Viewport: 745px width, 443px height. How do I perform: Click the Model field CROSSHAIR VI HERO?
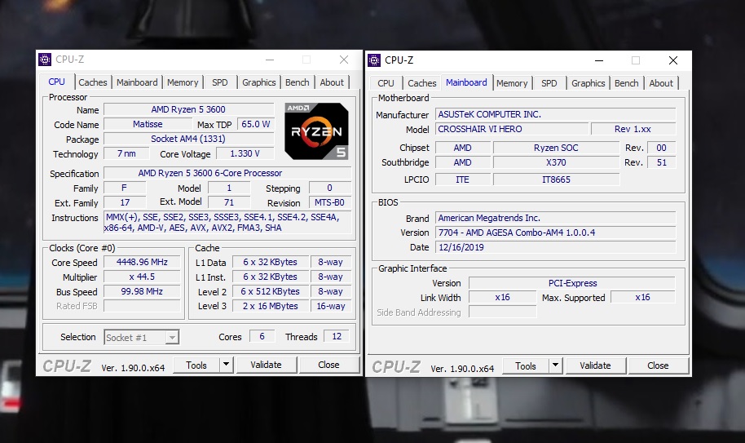(x=512, y=129)
